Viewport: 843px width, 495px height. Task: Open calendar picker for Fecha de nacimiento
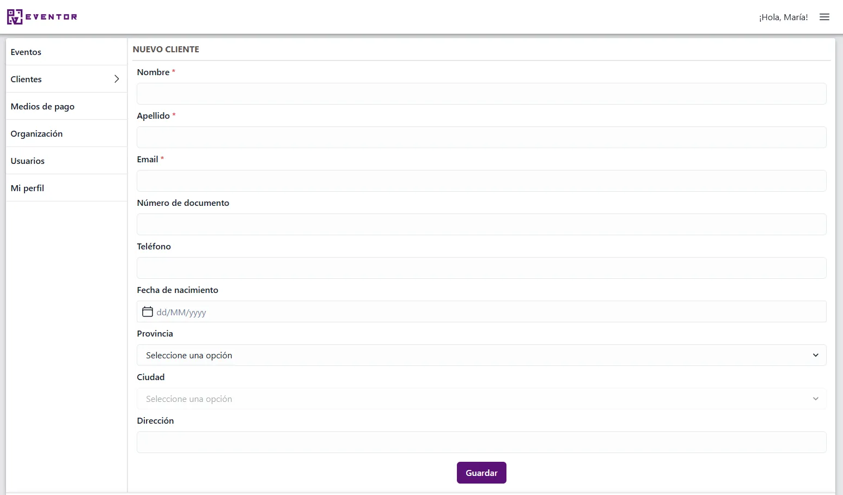(148, 311)
